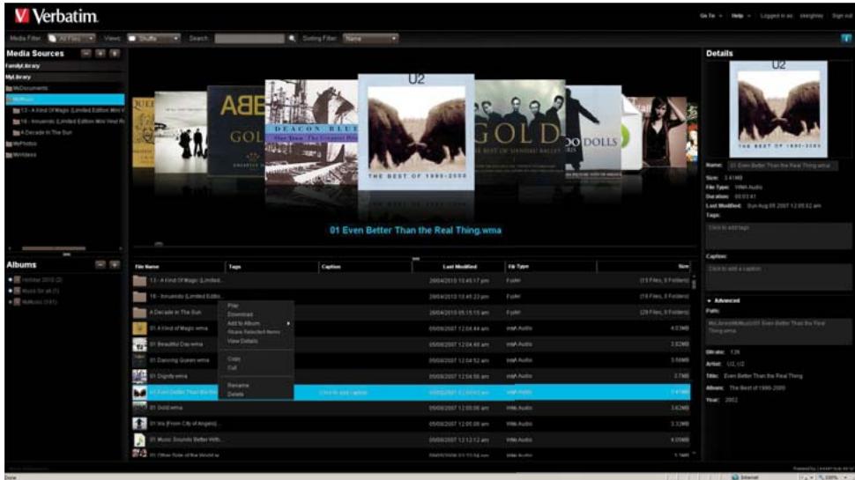This screenshot has height=480, width=855.
Task: Click the thumbnail icon of '01 Beautiful Day.wma'
Action: [x=139, y=344]
